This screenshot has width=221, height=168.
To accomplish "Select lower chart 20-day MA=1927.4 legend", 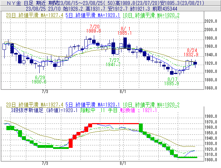I will (35, 105).
